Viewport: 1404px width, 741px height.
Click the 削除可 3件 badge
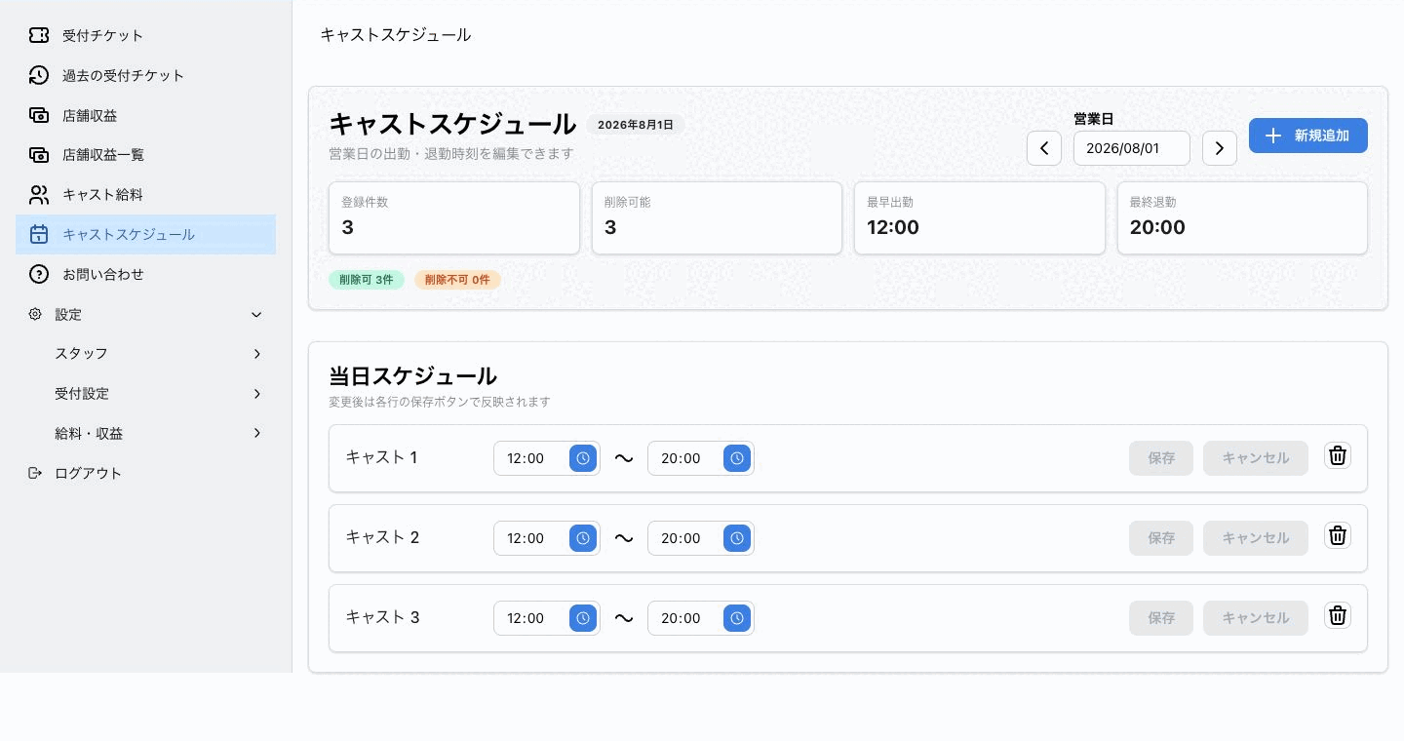(x=367, y=280)
